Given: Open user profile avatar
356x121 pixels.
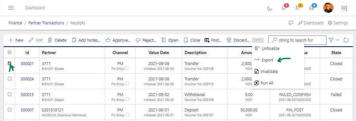Looking at the screenshot, I should click(x=328, y=8).
